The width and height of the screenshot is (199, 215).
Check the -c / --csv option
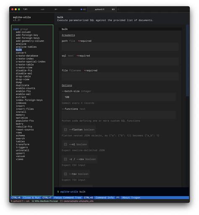point(65,159)
